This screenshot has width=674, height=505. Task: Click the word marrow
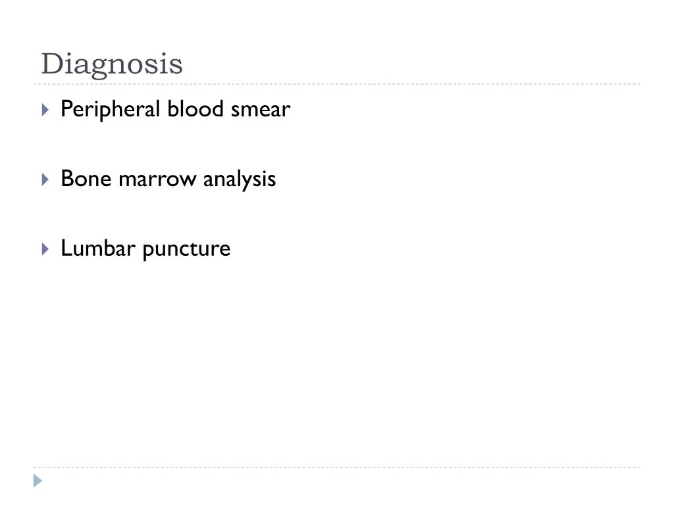[157, 180]
